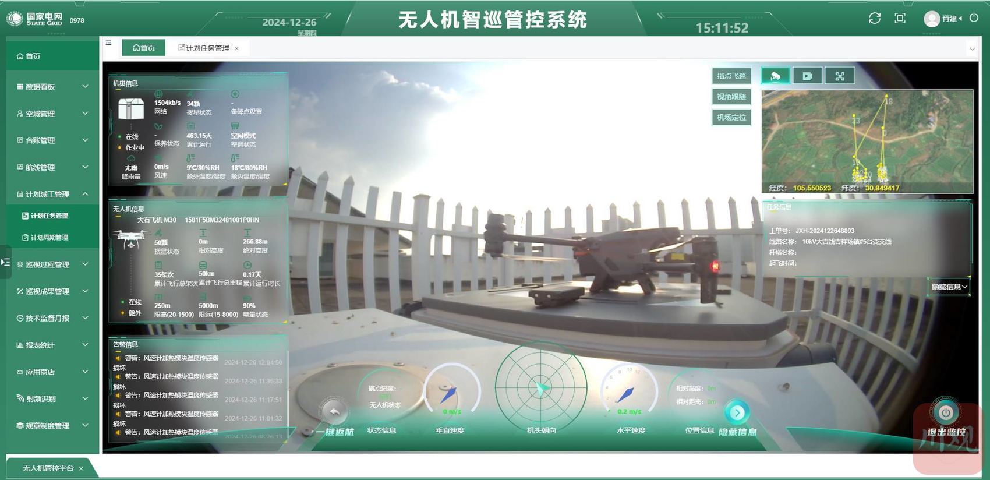Click the 指点飞巡 button
990x480 pixels.
tap(731, 76)
